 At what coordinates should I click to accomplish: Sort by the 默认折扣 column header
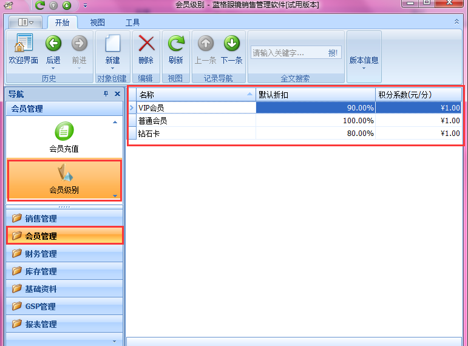(x=316, y=95)
